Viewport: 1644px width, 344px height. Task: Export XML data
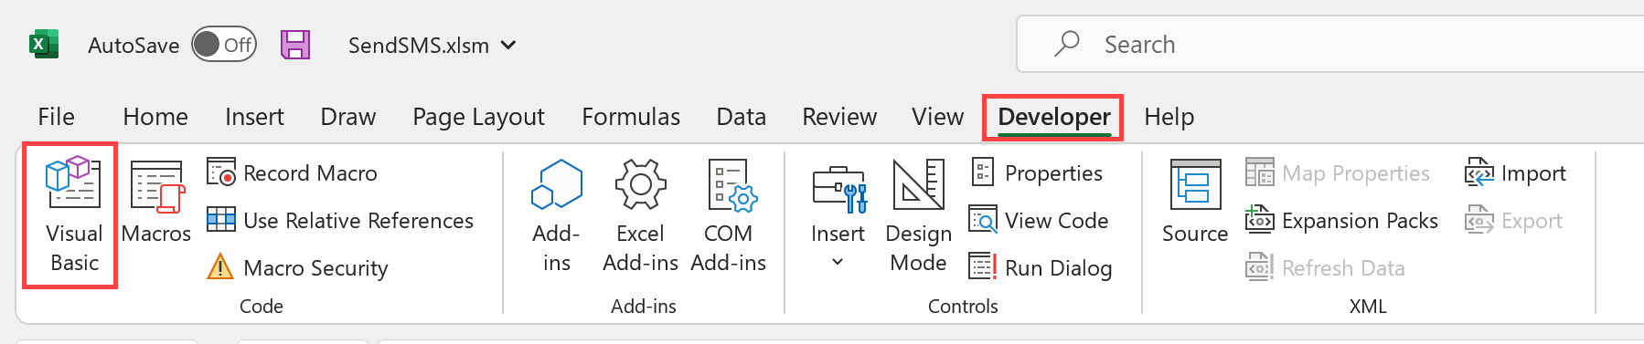1514,220
